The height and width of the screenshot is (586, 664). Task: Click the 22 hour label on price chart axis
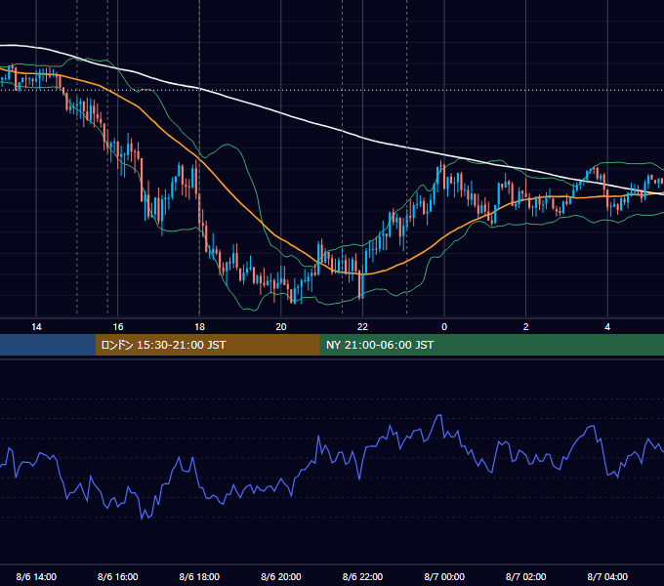click(x=362, y=327)
